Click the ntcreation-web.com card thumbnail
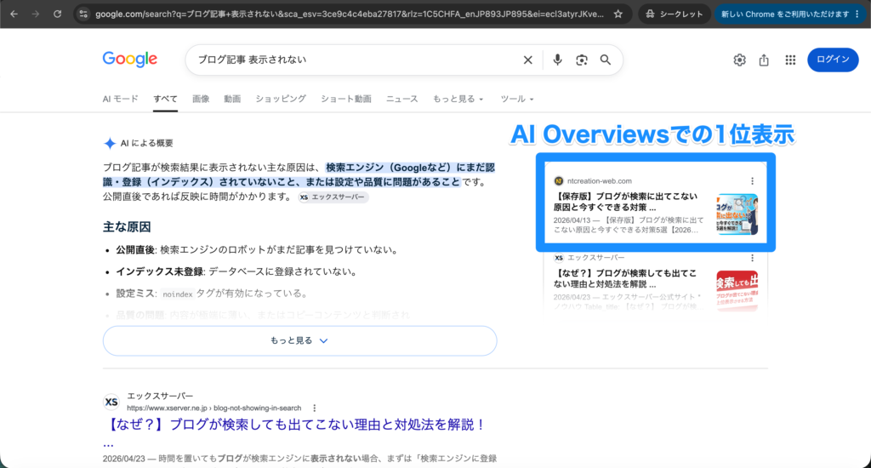 (x=737, y=214)
